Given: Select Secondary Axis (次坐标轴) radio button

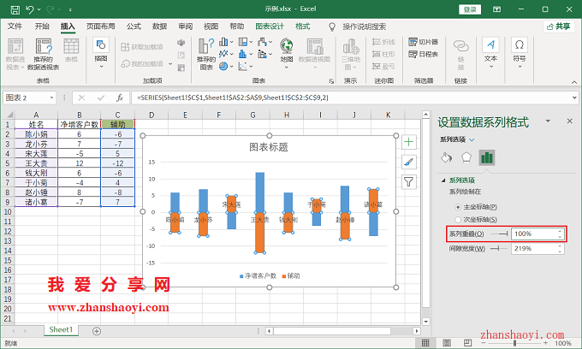Looking at the screenshot, I should point(458,220).
